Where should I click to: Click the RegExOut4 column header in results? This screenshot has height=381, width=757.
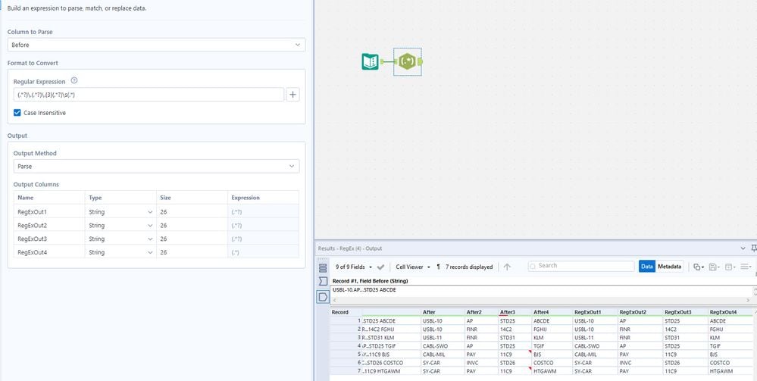click(x=730, y=312)
